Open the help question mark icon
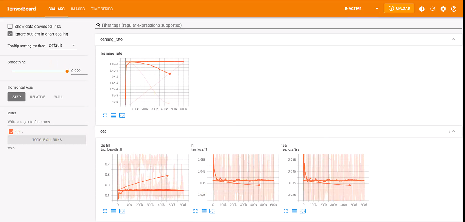 [x=454, y=9]
